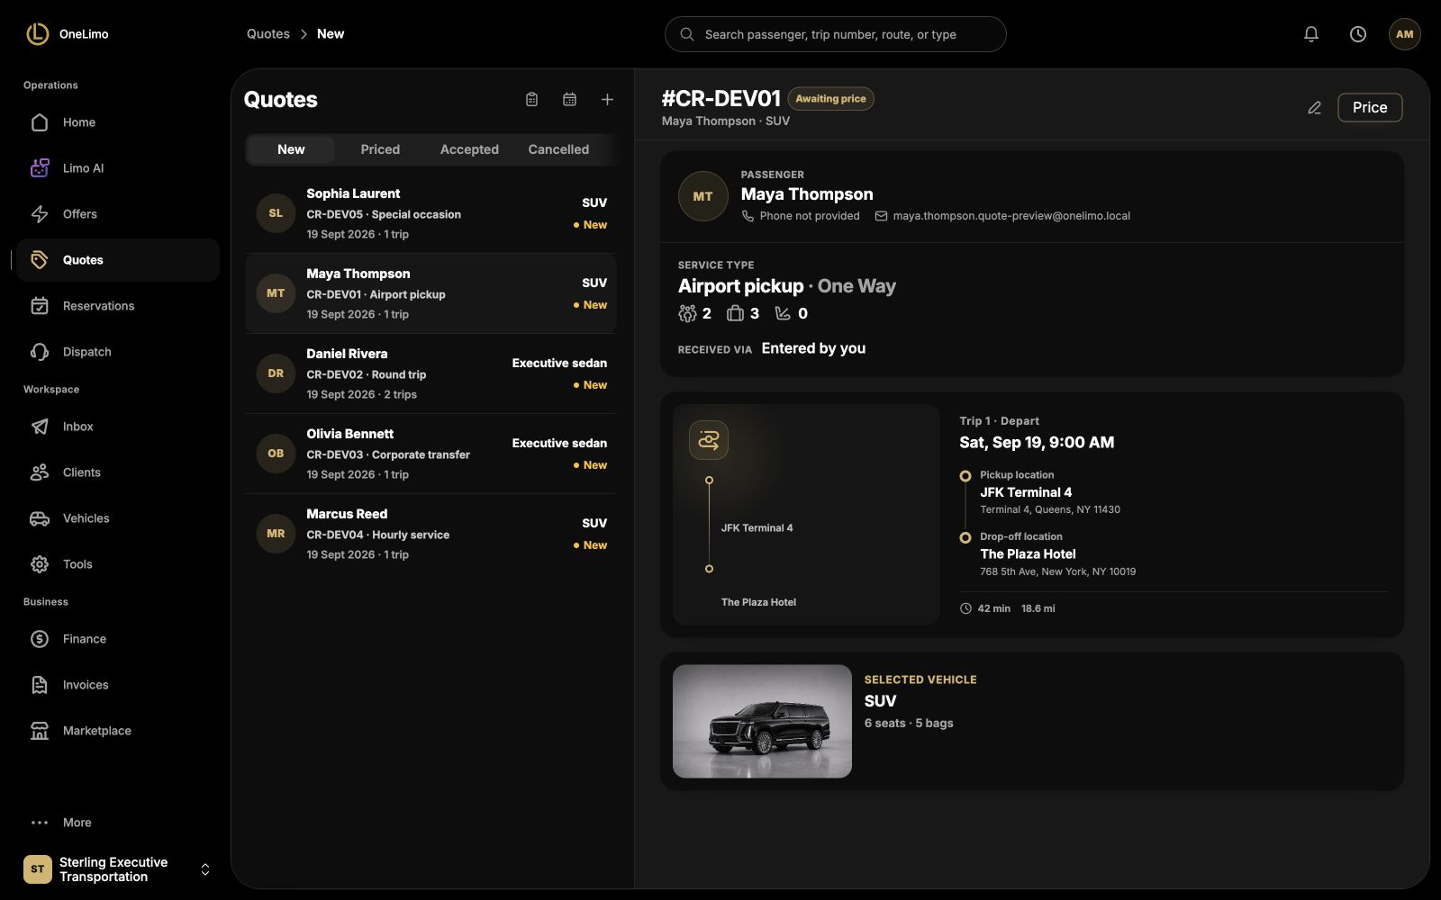
Task: Open AM user avatar menu
Action: tap(1405, 34)
